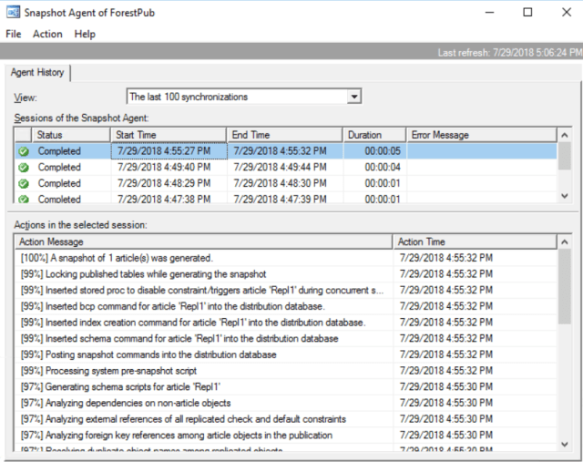This screenshot has width=583, height=462.
Task: Select the Locking published tables action row
Action: [x=143, y=274]
